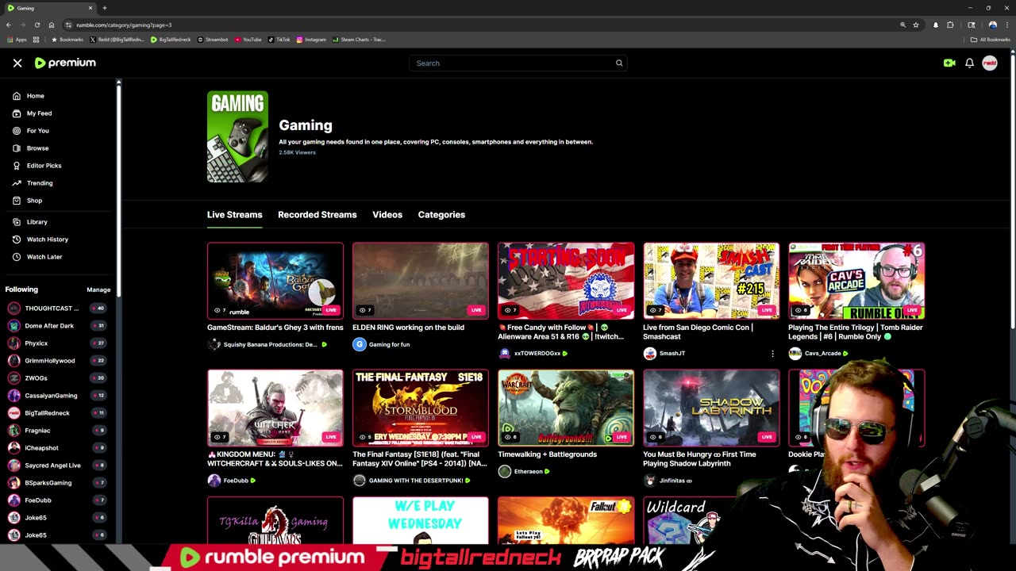The width and height of the screenshot is (1016, 571).
Task: Open the Baldur's Gate stream thumbnail
Action: coord(275,281)
